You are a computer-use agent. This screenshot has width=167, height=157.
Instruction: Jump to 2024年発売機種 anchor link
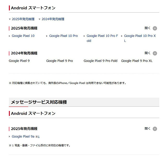pos(53,19)
